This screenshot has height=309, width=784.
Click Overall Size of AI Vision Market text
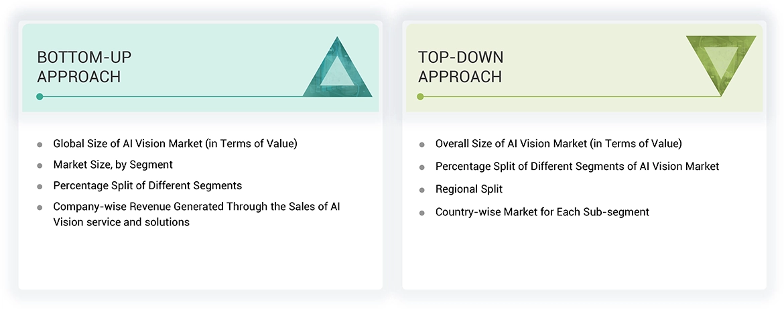click(x=558, y=143)
